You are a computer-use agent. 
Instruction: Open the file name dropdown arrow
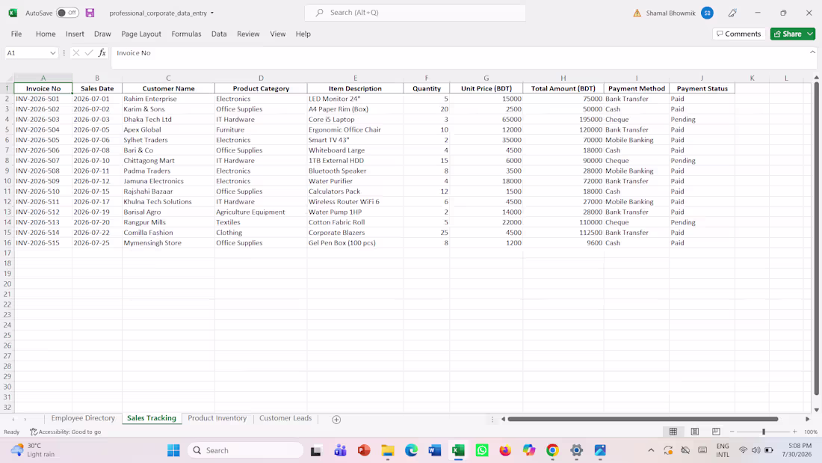point(212,13)
